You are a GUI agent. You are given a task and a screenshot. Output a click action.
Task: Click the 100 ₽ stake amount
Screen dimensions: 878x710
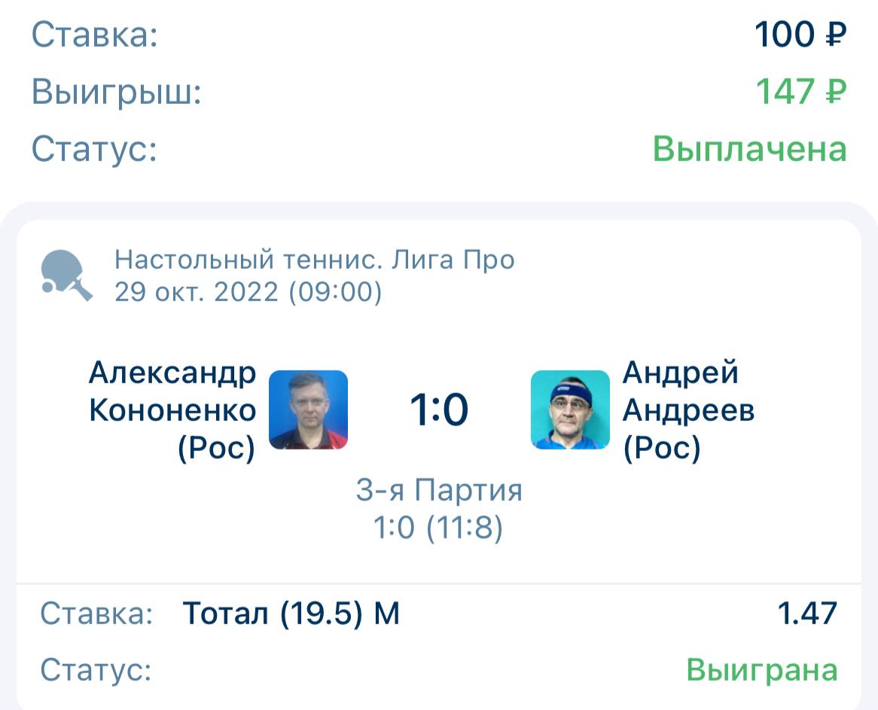801,35
